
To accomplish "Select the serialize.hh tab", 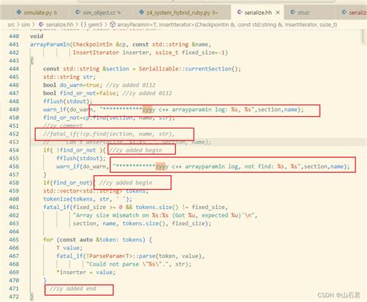I will pos(258,12).
